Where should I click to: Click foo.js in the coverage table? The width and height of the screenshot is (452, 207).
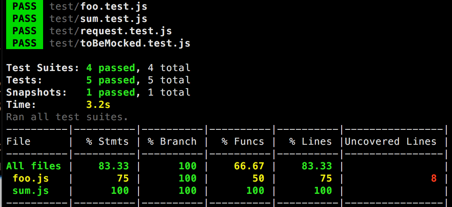[x=30, y=178]
